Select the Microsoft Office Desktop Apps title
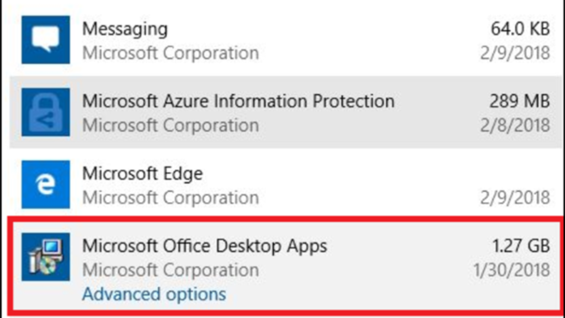Screen dimensions: 565x318 click(204, 246)
